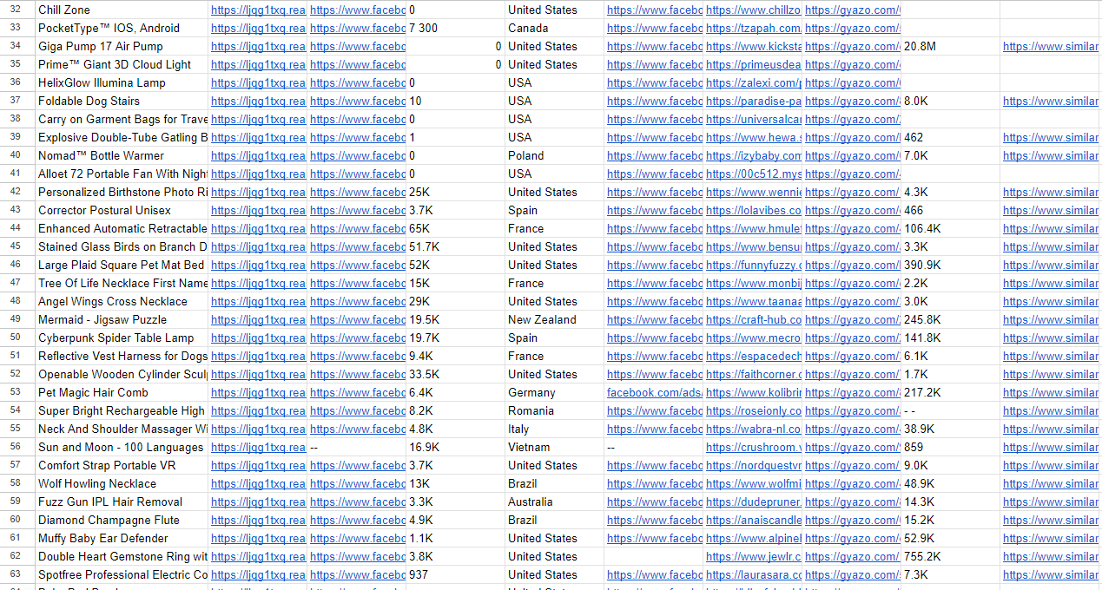Select the Germany country cell
Image resolution: width=1102 pixels, height=590 pixels.
[554, 393]
